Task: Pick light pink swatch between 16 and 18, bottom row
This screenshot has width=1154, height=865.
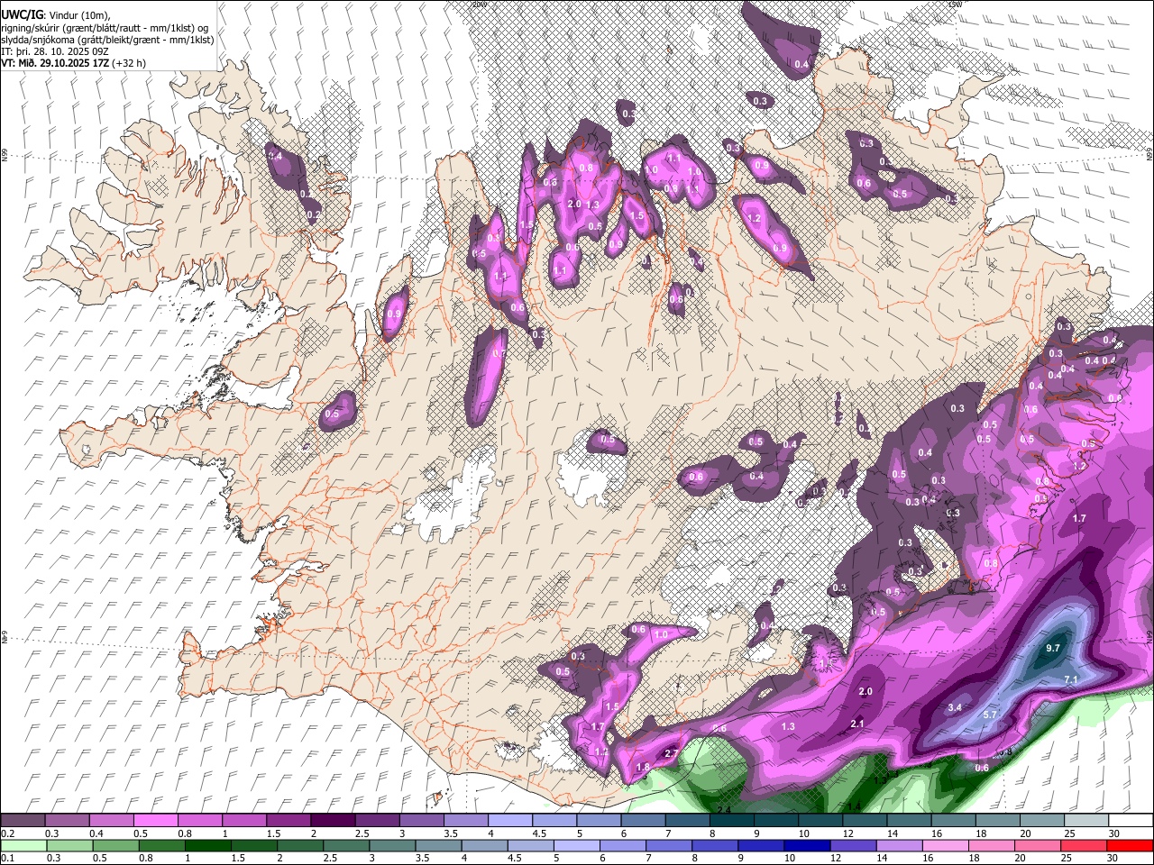Action: point(947,845)
